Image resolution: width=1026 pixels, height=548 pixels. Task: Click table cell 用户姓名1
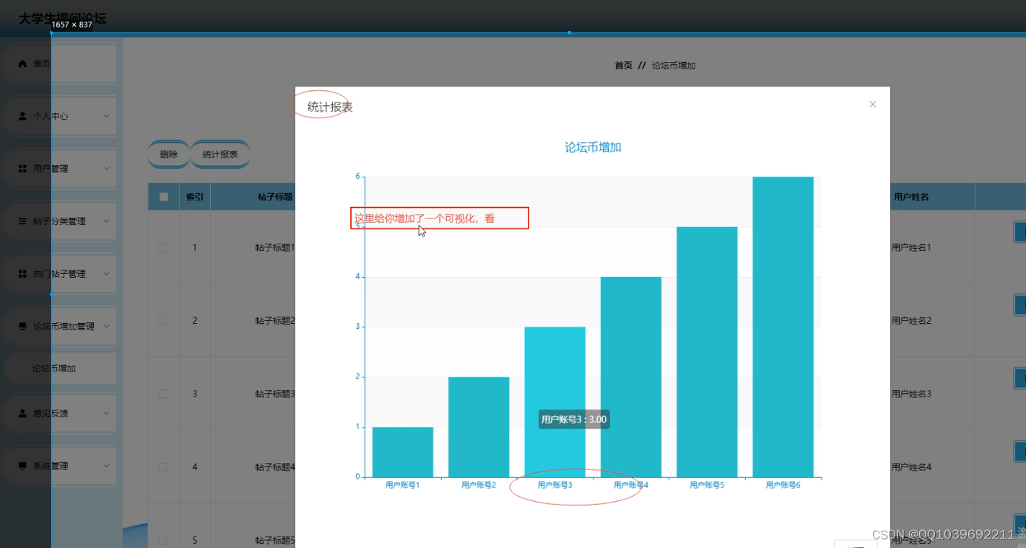[x=911, y=247]
